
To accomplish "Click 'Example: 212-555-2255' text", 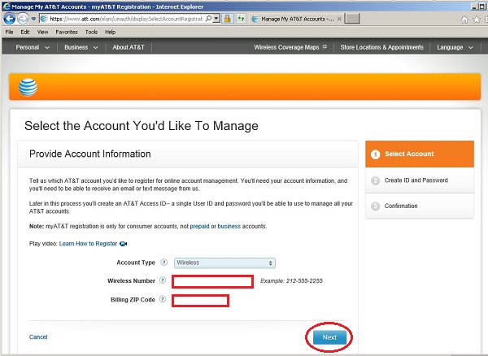I will (291, 280).
